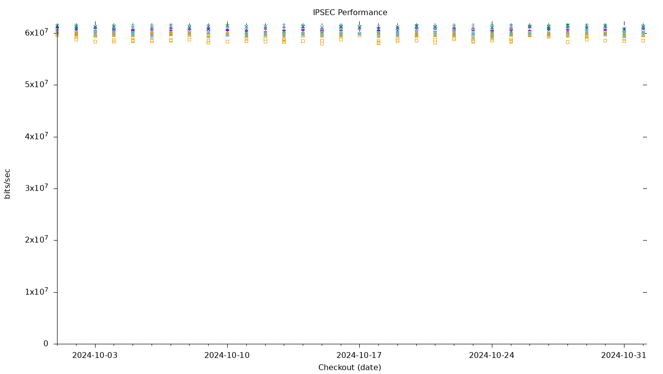Select the 2024-10-03 date label
663x374 pixels.
[95, 355]
